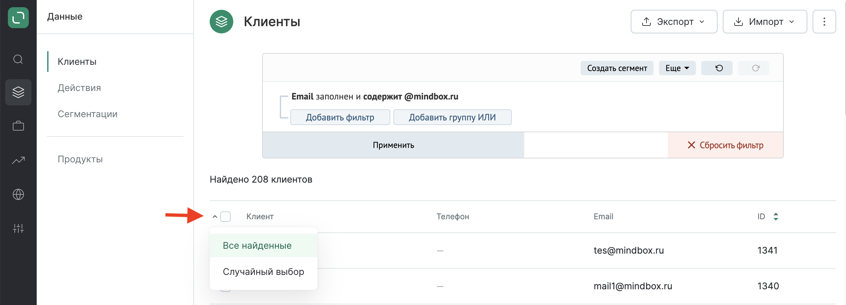Open Клиенты section in Данные menu
This screenshot has width=846, height=305.
[77, 62]
